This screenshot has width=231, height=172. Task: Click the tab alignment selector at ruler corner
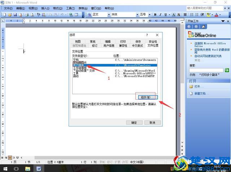3,21
